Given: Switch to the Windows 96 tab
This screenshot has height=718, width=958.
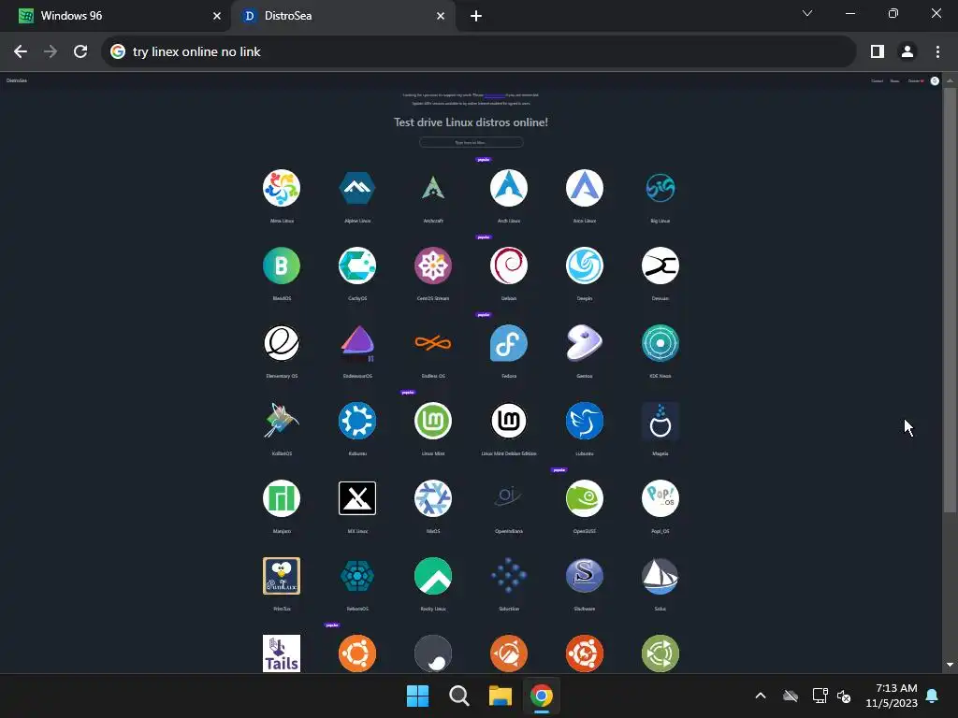Looking at the screenshot, I should (116, 16).
